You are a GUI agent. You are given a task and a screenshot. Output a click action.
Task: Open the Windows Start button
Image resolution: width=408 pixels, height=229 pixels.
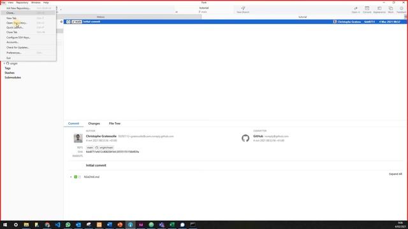pos(5,225)
